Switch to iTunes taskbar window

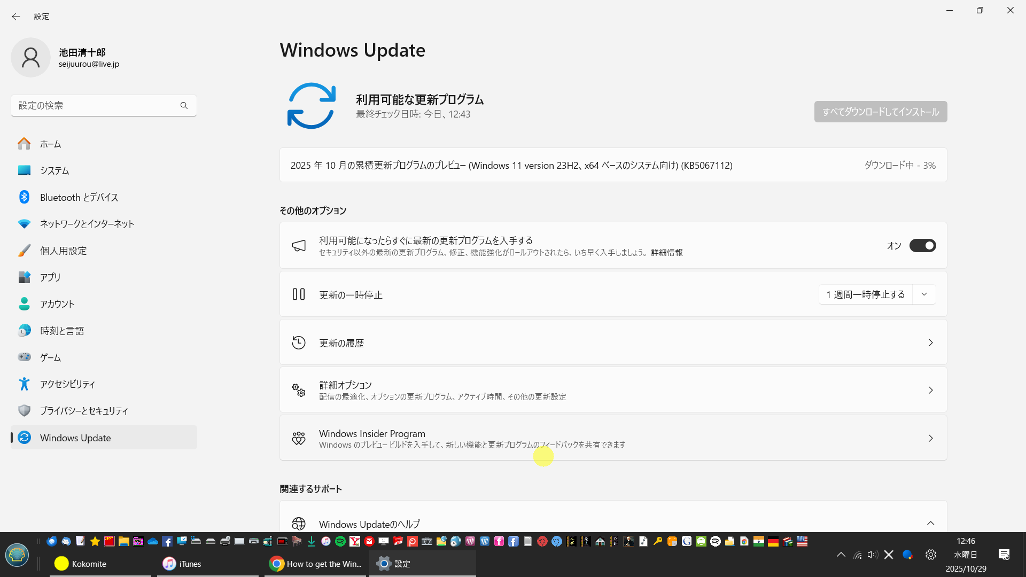pyautogui.click(x=207, y=564)
